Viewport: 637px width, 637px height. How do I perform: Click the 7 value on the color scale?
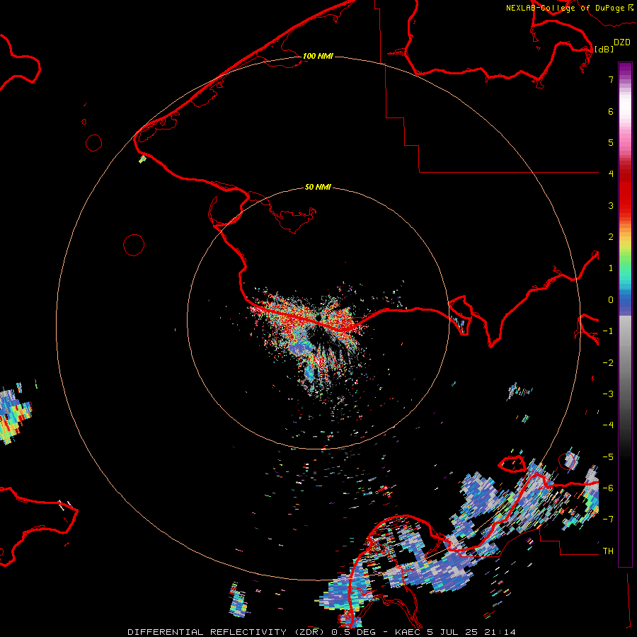point(611,80)
